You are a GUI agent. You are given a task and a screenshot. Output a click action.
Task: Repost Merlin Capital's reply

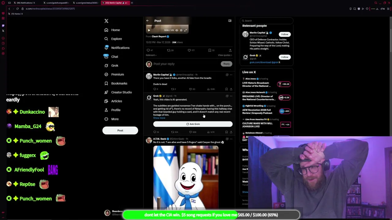click(173, 89)
